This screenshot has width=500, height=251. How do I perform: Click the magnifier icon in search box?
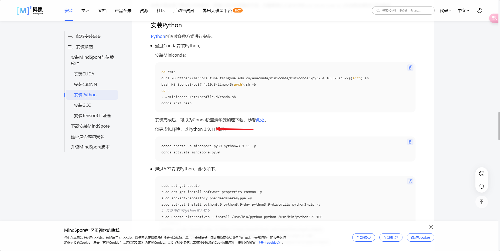pyautogui.click(x=378, y=10)
